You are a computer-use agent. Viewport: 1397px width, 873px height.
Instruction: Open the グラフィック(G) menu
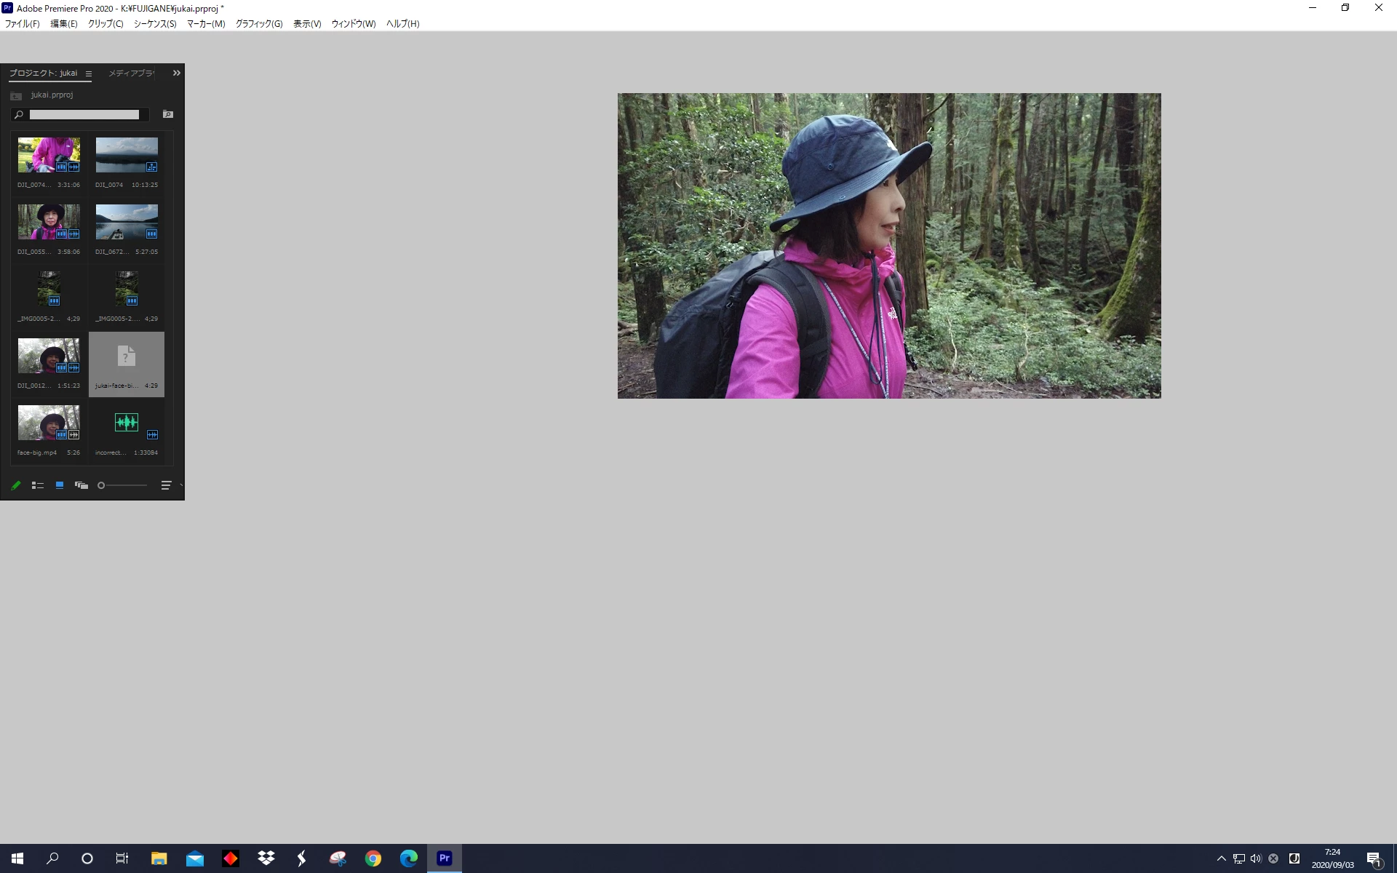coord(258,23)
